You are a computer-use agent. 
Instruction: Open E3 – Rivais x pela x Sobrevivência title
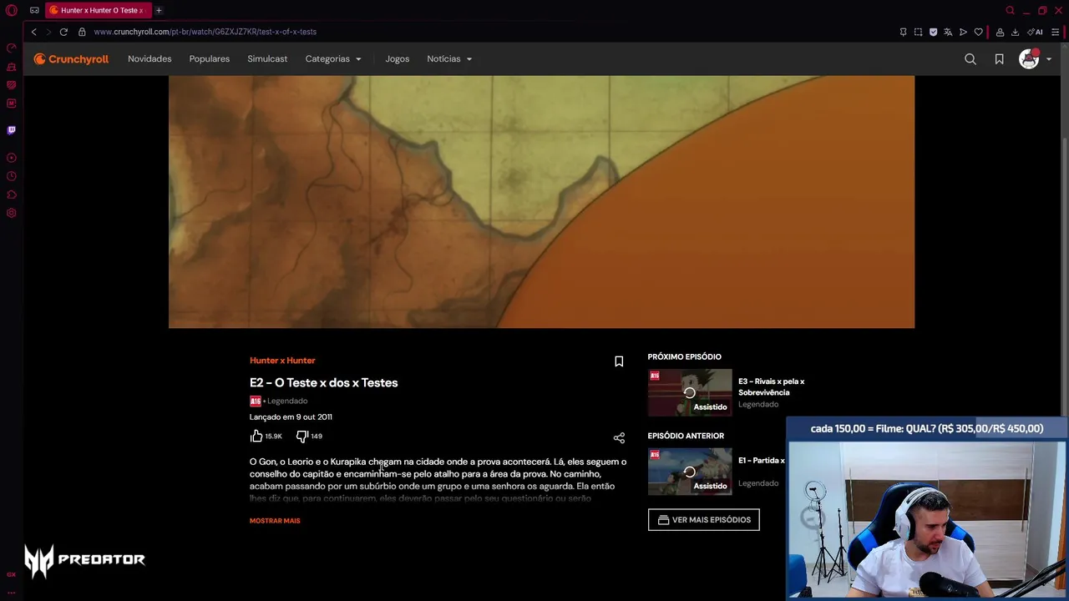click(x=772, y=386)
